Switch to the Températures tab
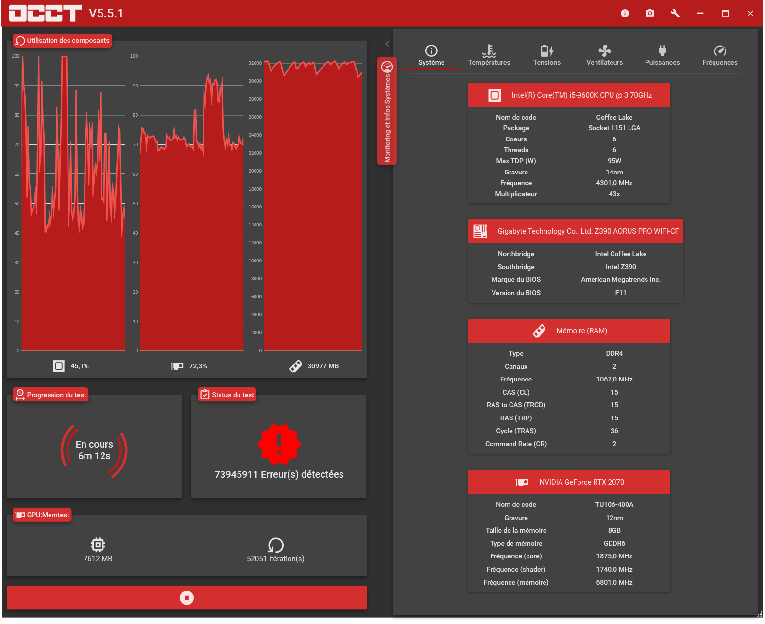This screenshot has width=765, height=624. pos(489,55)
